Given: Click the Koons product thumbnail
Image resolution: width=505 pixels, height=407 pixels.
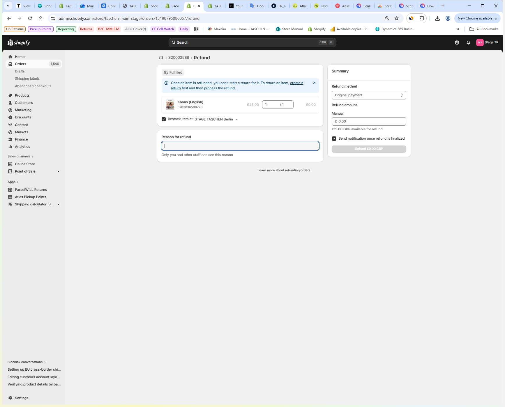Looking at the screenshot, I should click(170, 104).
